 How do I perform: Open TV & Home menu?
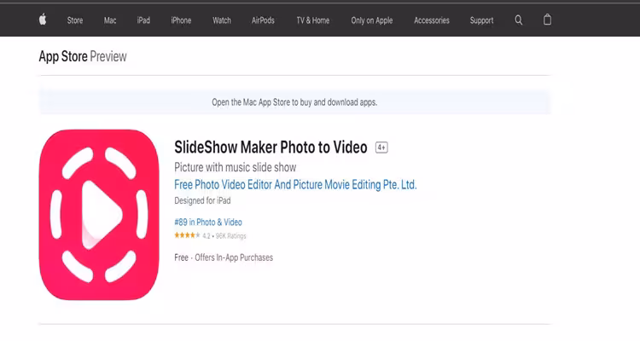312,20
